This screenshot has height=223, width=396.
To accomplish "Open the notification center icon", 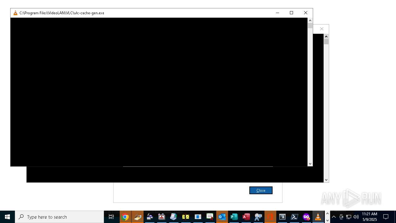I will pyautogui.click(x=386, y=217).
